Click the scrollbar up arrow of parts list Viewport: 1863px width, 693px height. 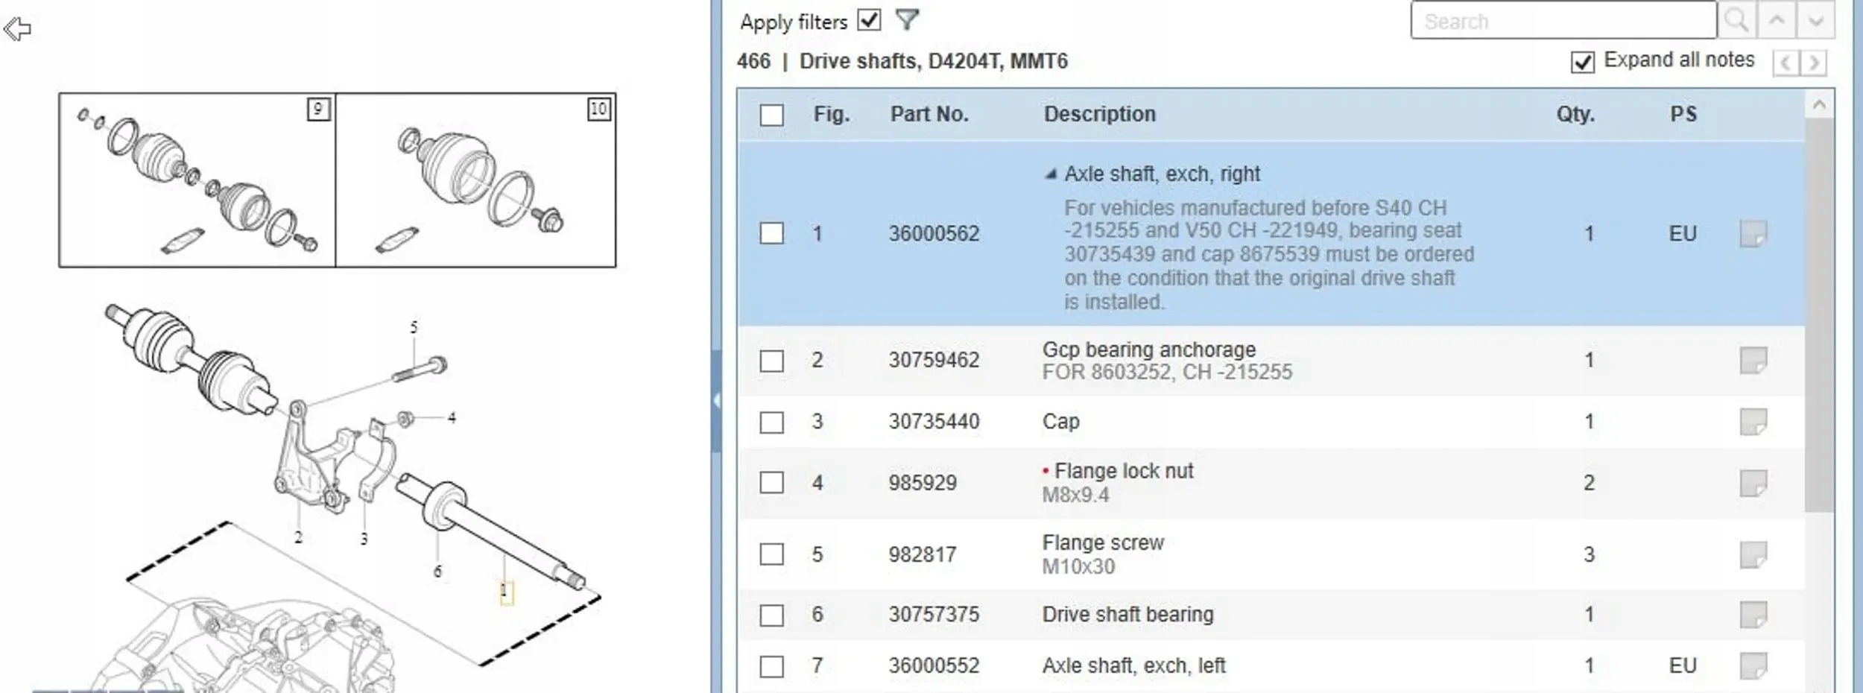click(1819, 105)
